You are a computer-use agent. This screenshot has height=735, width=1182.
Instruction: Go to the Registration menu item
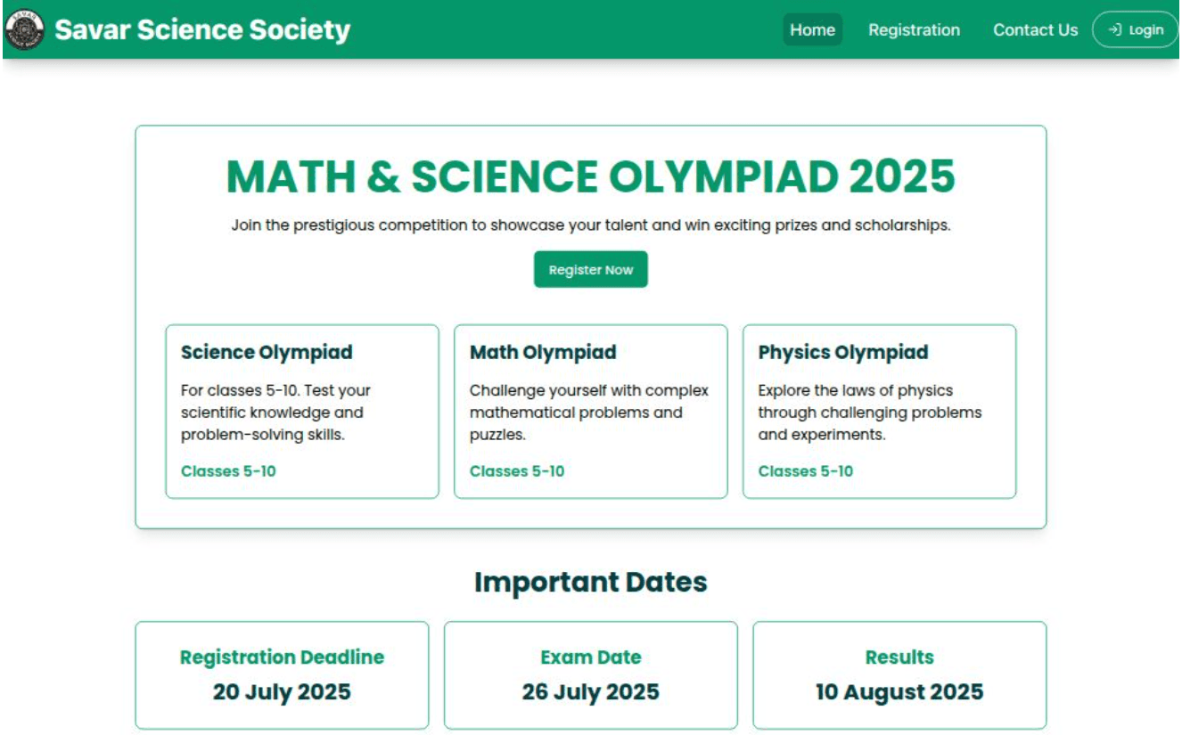[914, 29]
